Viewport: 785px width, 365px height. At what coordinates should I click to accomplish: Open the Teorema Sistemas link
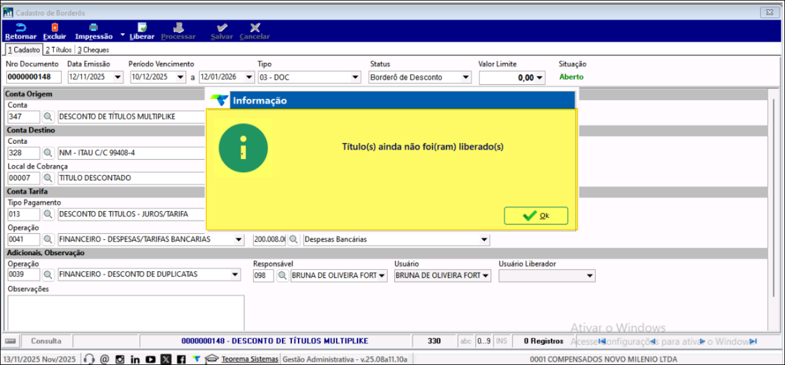tap(249, 359)
